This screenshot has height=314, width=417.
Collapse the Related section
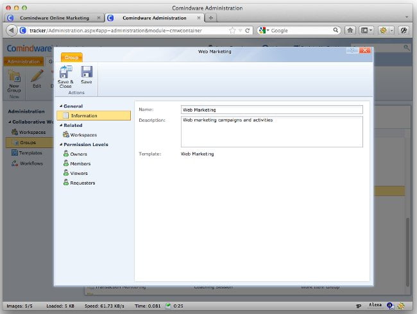[x=61, y=125]
